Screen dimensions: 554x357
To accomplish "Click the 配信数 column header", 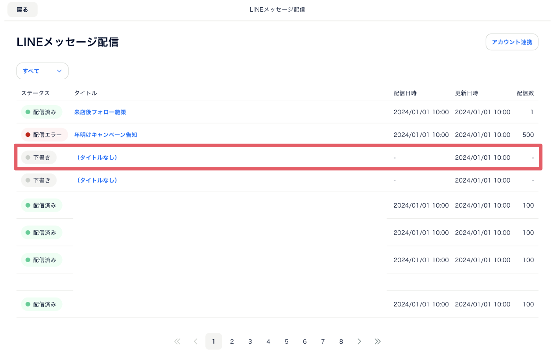I will point(525,93).
